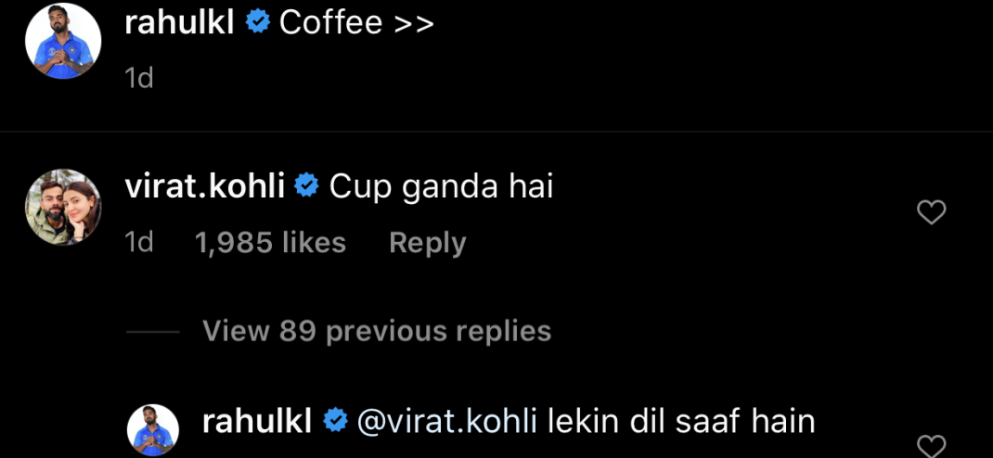Click the "1d" timestamp beside 1,985 likes
The image size is (993, 458).
[x=138, y=243]
